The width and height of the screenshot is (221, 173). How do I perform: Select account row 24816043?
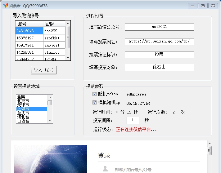coord(29,31)
